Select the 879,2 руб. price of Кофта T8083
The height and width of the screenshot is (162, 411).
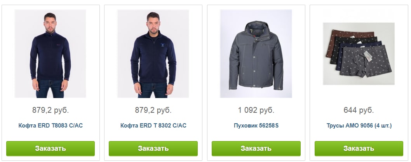[51, 110]
